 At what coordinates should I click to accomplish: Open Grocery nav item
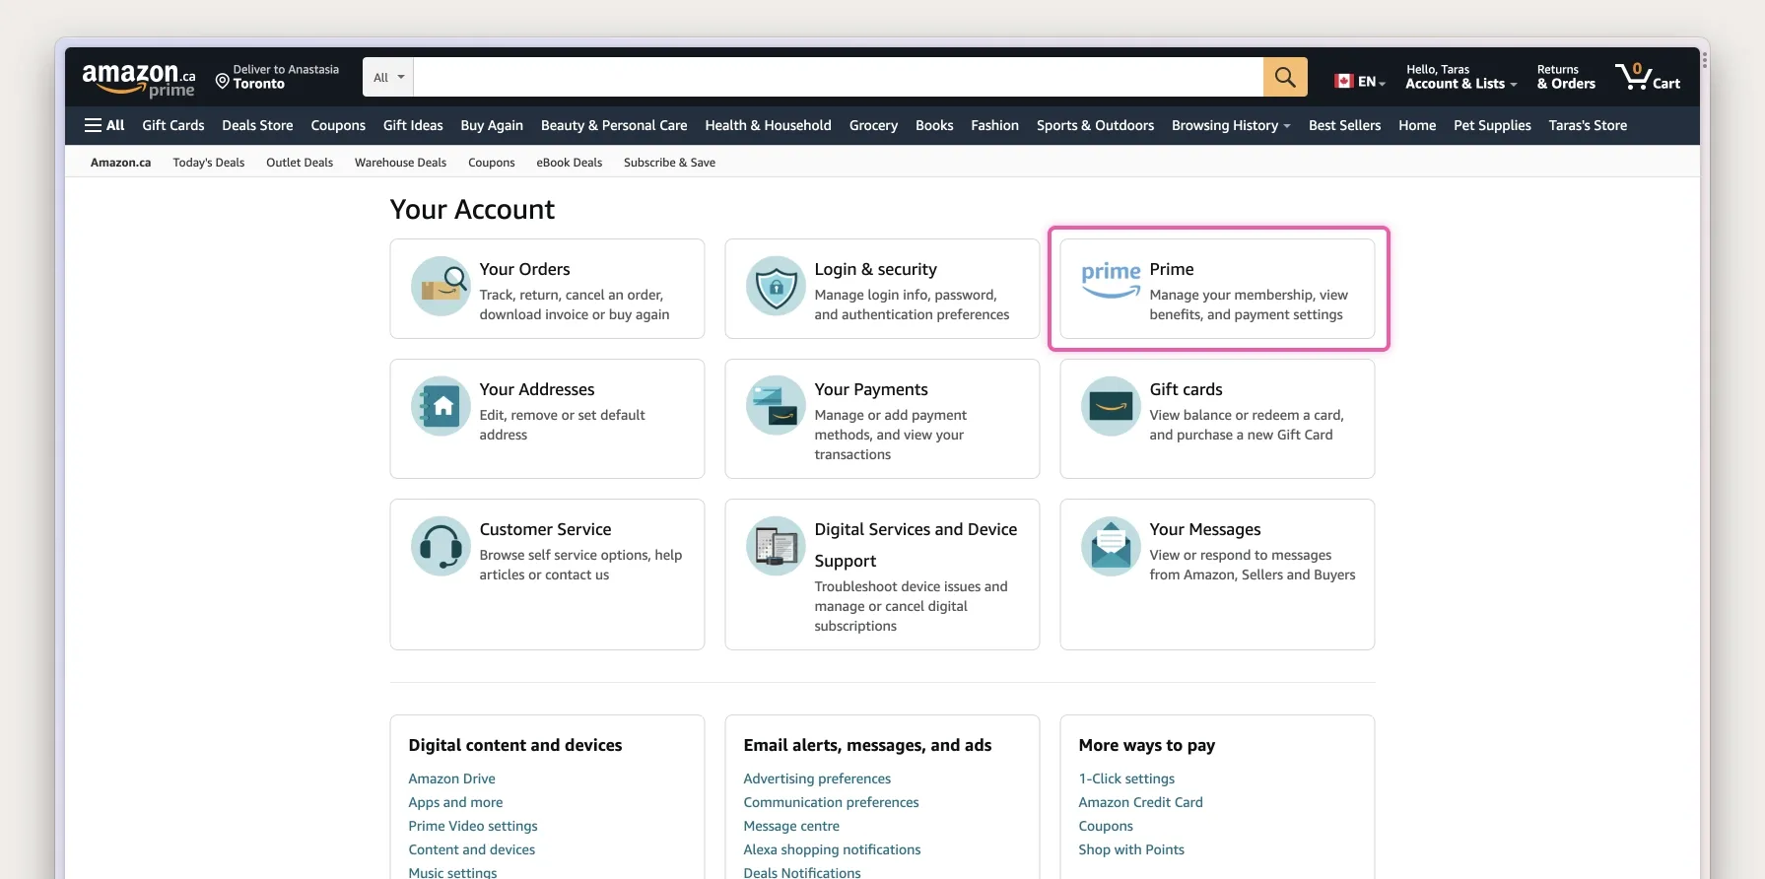coord(873,125)
